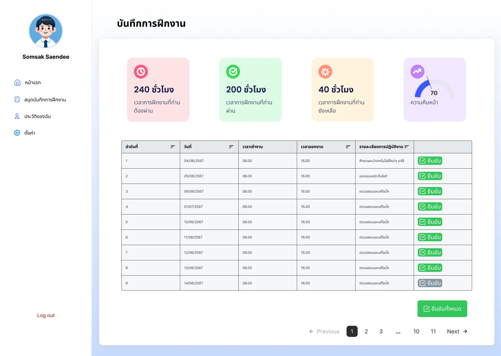Confirm the entry dated 06/06/2567
Viewport: 501px width, 356px height.
(430, 191)
